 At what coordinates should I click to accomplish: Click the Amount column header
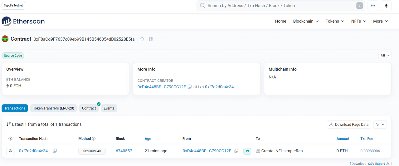343,139
